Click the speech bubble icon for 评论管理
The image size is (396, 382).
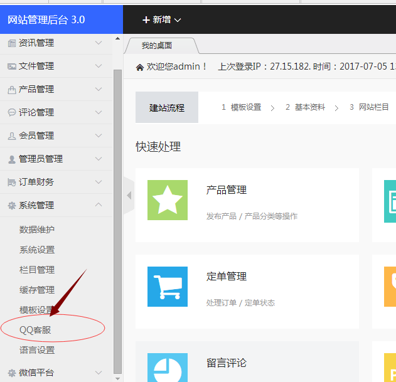11,112
